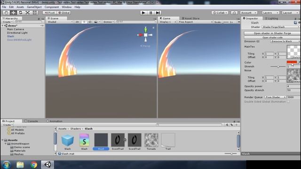Adjust the Game view Scale slider

pyautogui.click(x=225, y=22)
